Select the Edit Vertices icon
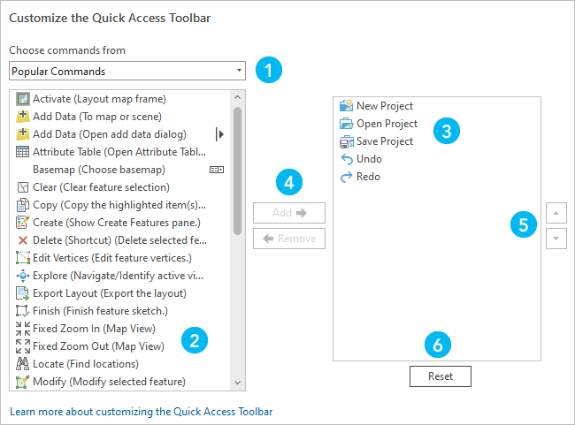The width and height of the screenshot is (575, 425). (x=23, y=258)
